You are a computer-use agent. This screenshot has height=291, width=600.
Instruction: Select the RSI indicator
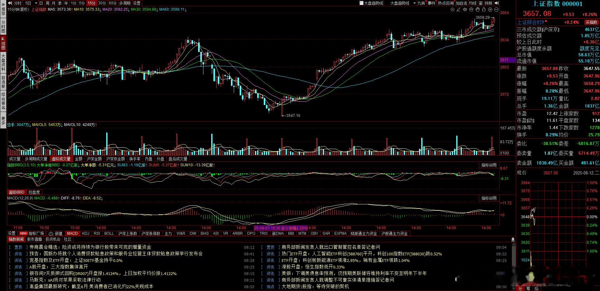coord(97,233)
